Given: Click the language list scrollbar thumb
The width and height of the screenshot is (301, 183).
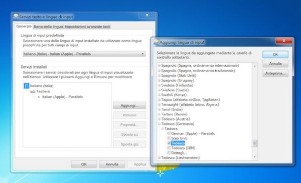Looking at the screenshot, I should coord(255,143).
